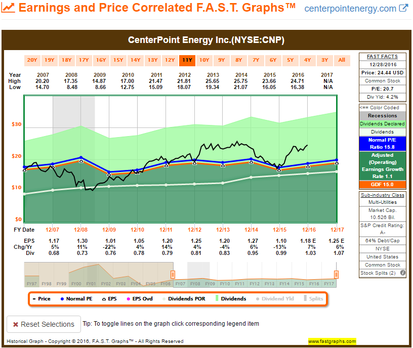Click the Multi-Utilities sub-industry value
Screen dimensions: 413x348
[x=383, y=202]
